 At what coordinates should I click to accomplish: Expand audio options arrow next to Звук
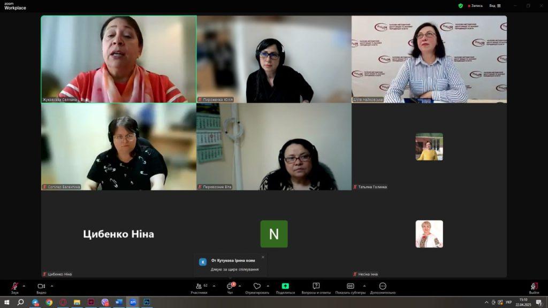tap(24, 286)
